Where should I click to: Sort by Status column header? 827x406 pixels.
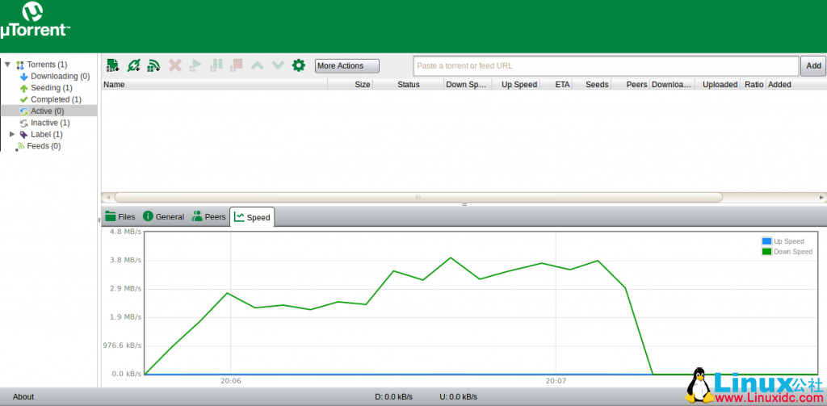[408, 85]
